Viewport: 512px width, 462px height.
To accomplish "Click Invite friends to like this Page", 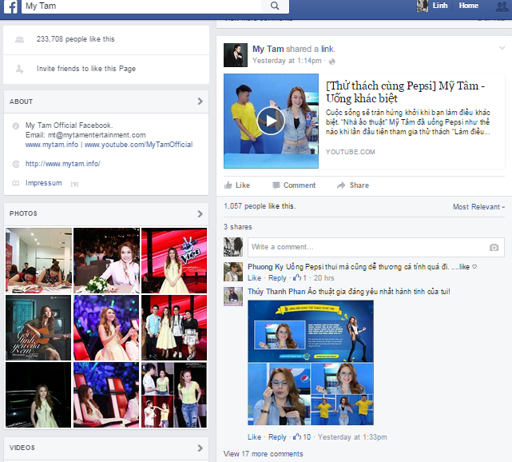I will [x=85, y=69].
